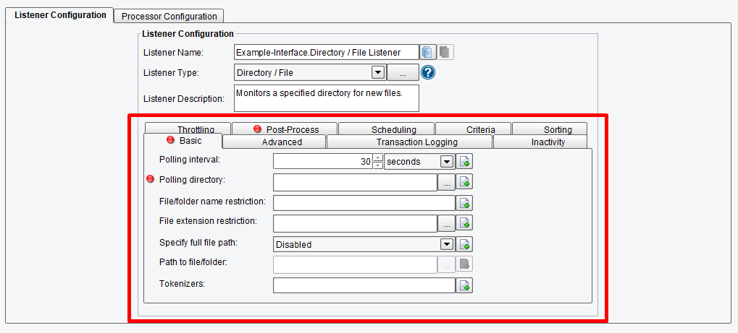Click the File/folder name restriction field
Image resolution: width=738 pixels, height=333 pixels.
tap(364, 203)
